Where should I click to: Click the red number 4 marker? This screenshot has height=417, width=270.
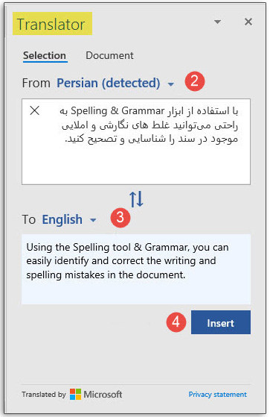point(176,322)
